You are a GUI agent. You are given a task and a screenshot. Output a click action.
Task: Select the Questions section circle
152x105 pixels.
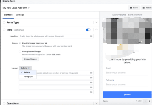pyautogui.click(x=4, y=103)
